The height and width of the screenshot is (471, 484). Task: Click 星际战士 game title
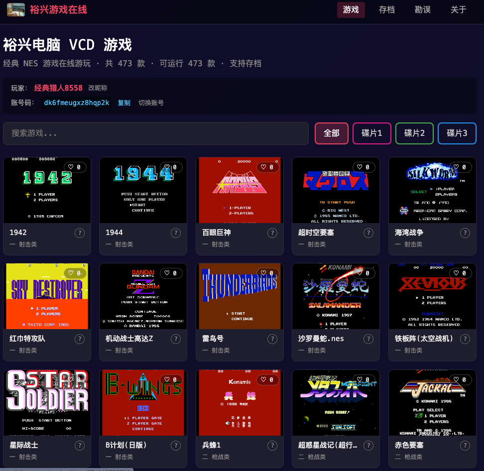click(24, 445)
